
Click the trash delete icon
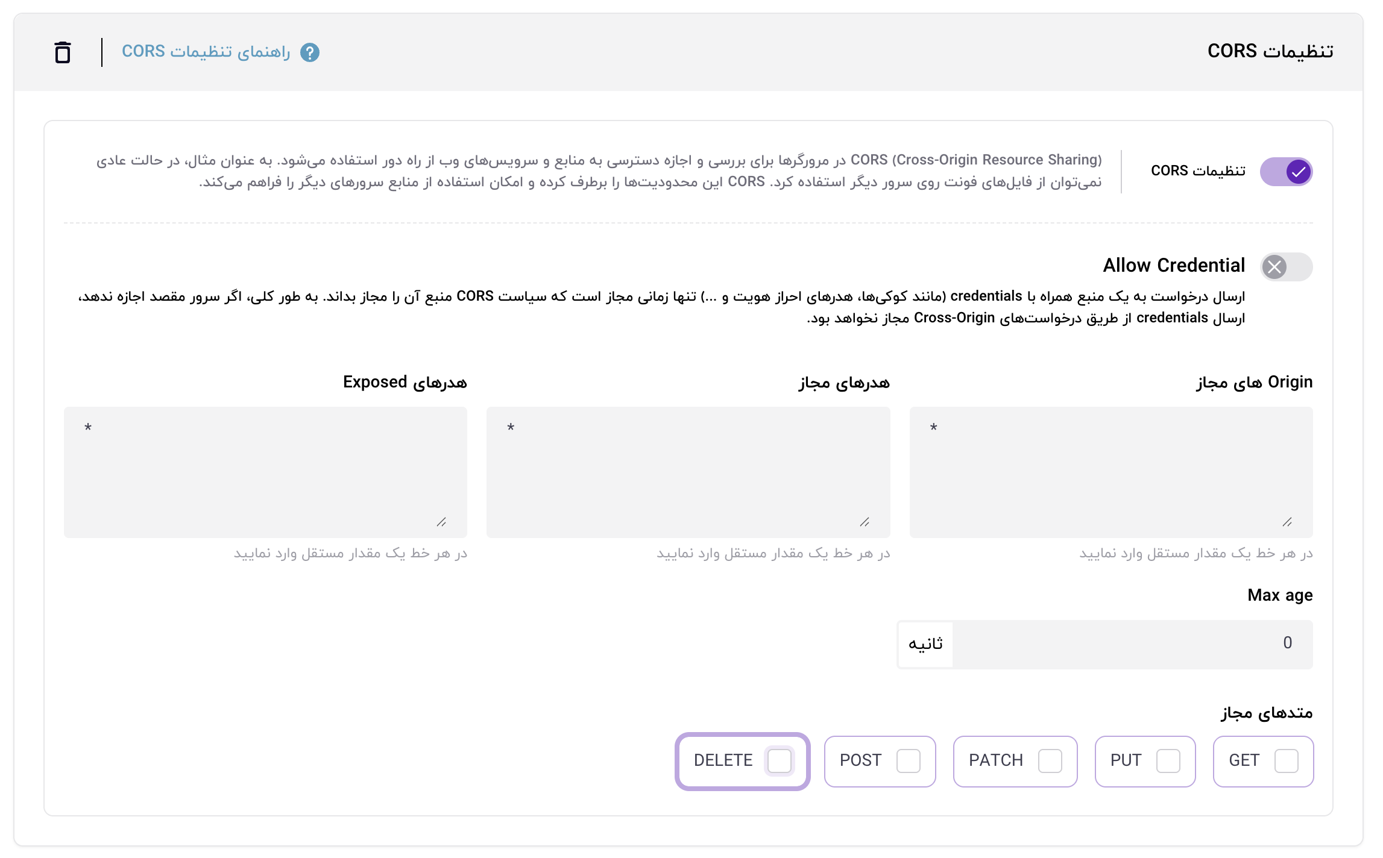coord(63,52)
